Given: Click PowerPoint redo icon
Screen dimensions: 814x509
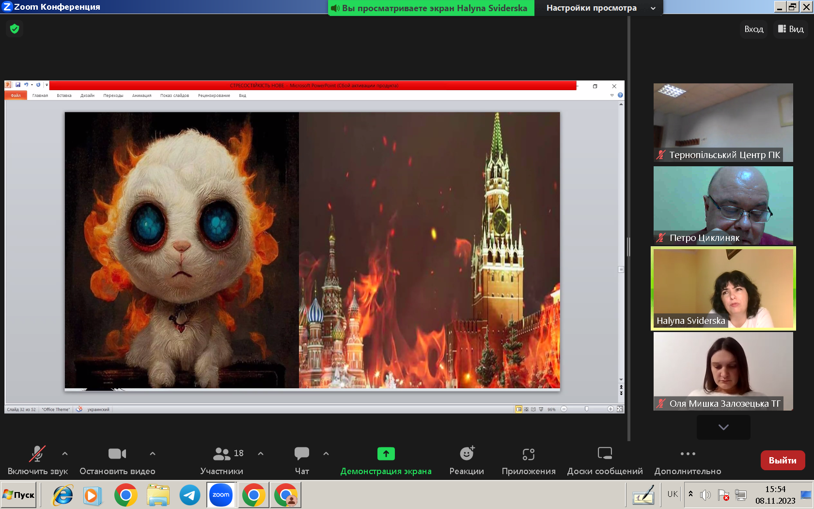Looking at the screenshot, I should tap(38, 85).
